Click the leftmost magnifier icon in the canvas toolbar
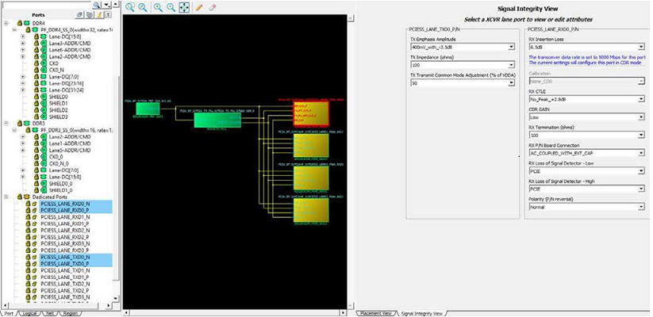The width and height of the screenshot is (653, 317). pyautogui.click(x=130, y=7)
